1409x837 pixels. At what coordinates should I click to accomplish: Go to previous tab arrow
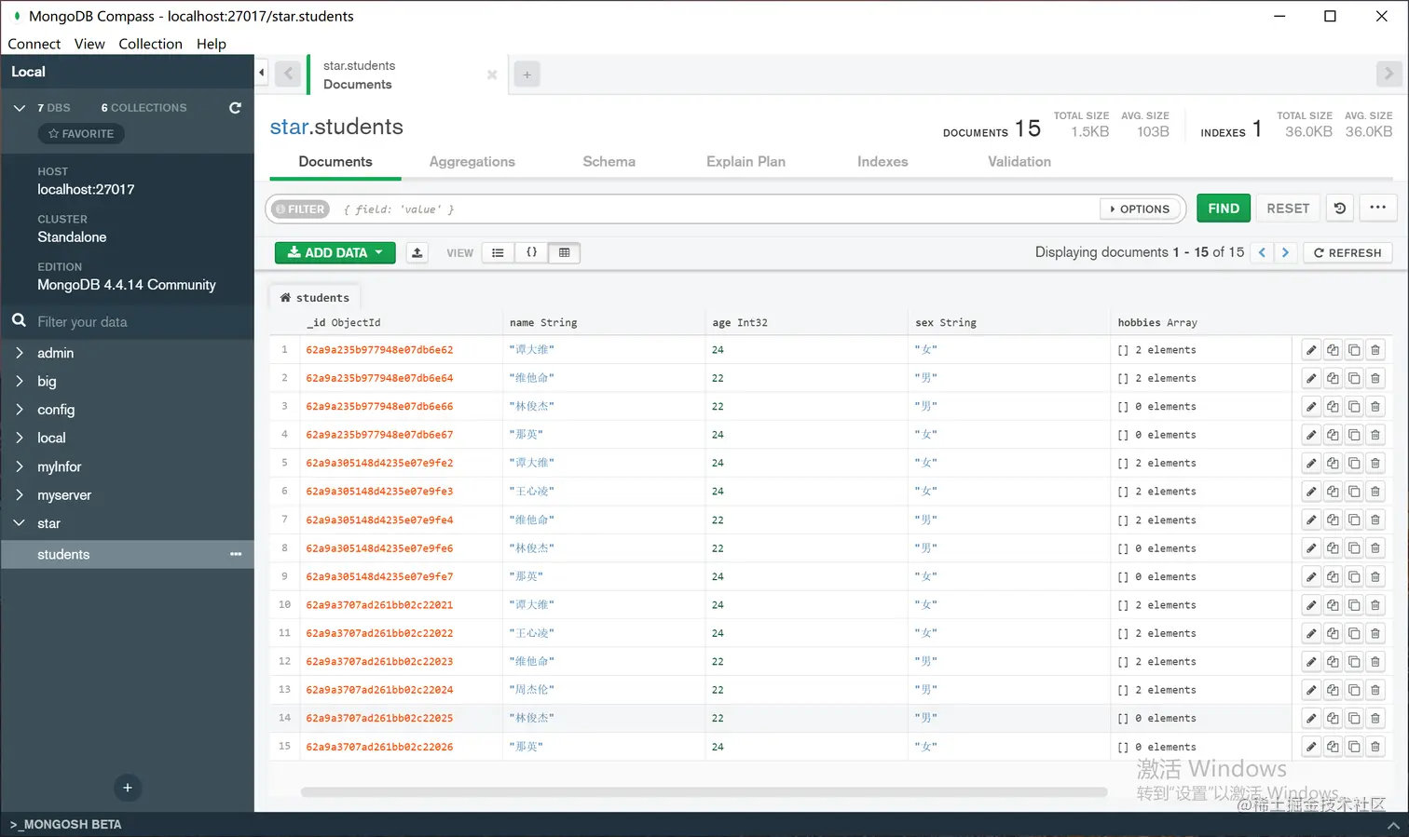tap(288, 74)
